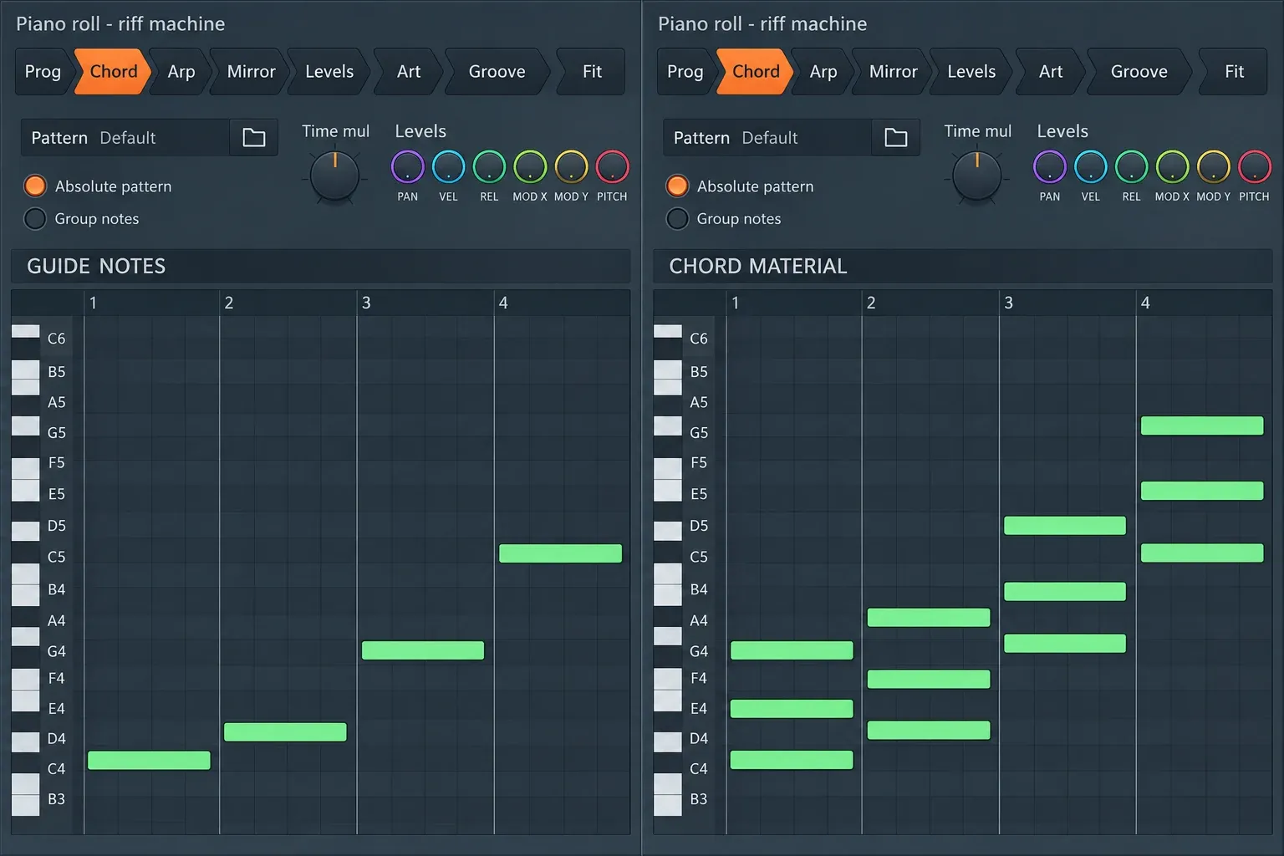1284x856 pixels.
Task: Switch to Prog tab in left panel
Action: coord(43,72)
